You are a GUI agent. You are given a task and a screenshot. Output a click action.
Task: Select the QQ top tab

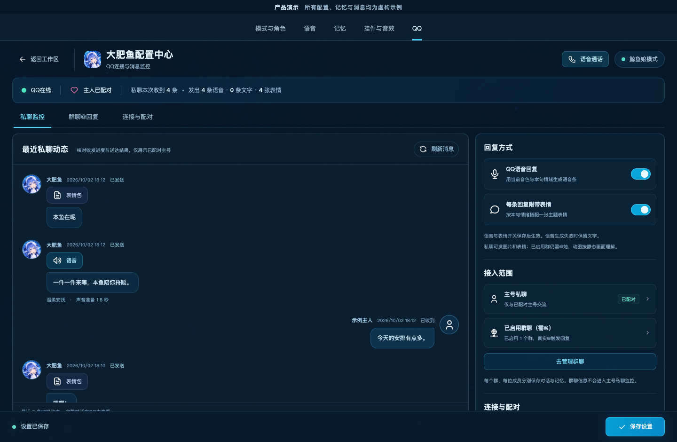pyautogui.click(x=417, y=29)
